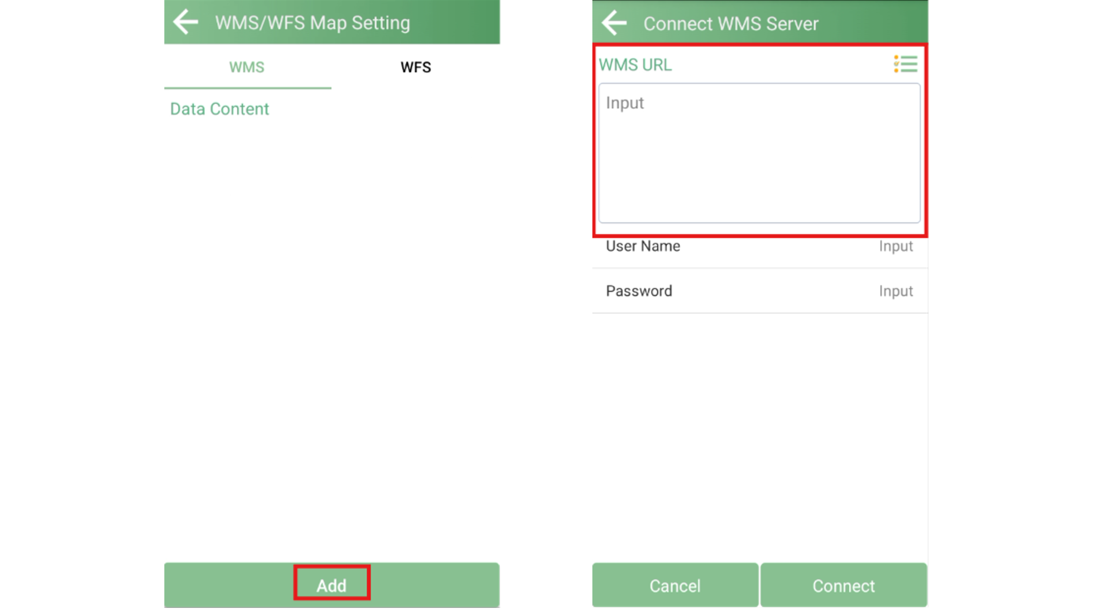Open the saved WMS URL list icon
The width and height of the screenshot is (1094, 609).
(905, 64)
